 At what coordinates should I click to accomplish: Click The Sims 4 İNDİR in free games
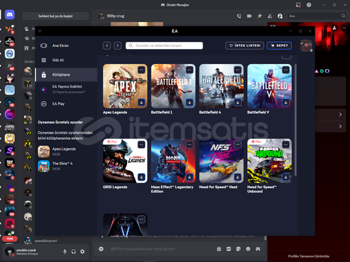[x=56, y=169]
